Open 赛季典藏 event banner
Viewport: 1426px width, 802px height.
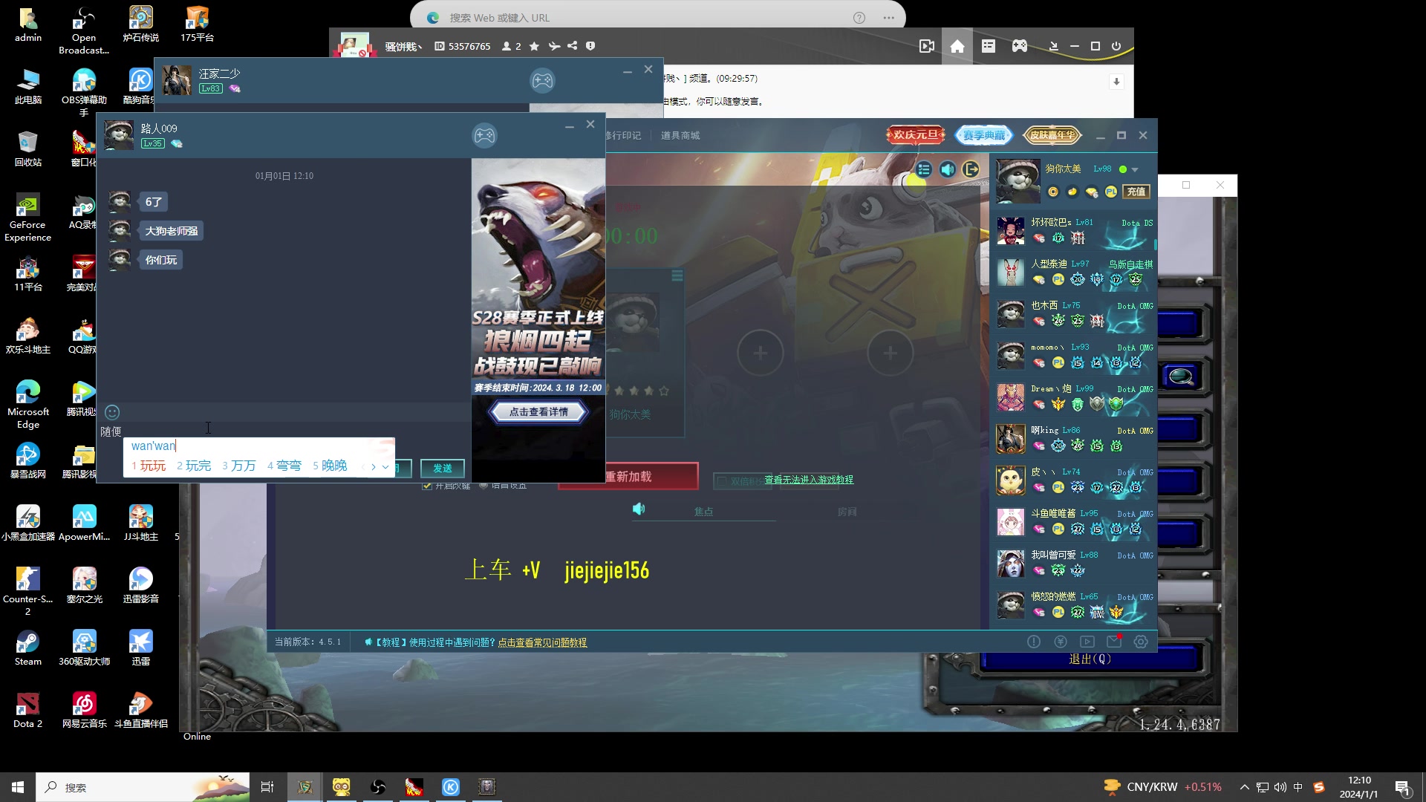(x=983, y=135)
